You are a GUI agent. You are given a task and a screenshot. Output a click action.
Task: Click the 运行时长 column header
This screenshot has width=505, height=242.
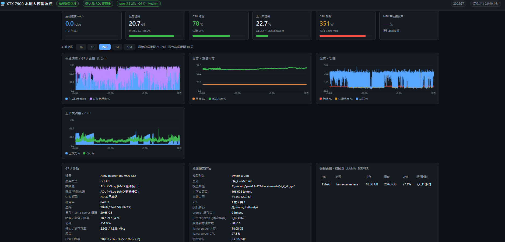tap(422, 177)
